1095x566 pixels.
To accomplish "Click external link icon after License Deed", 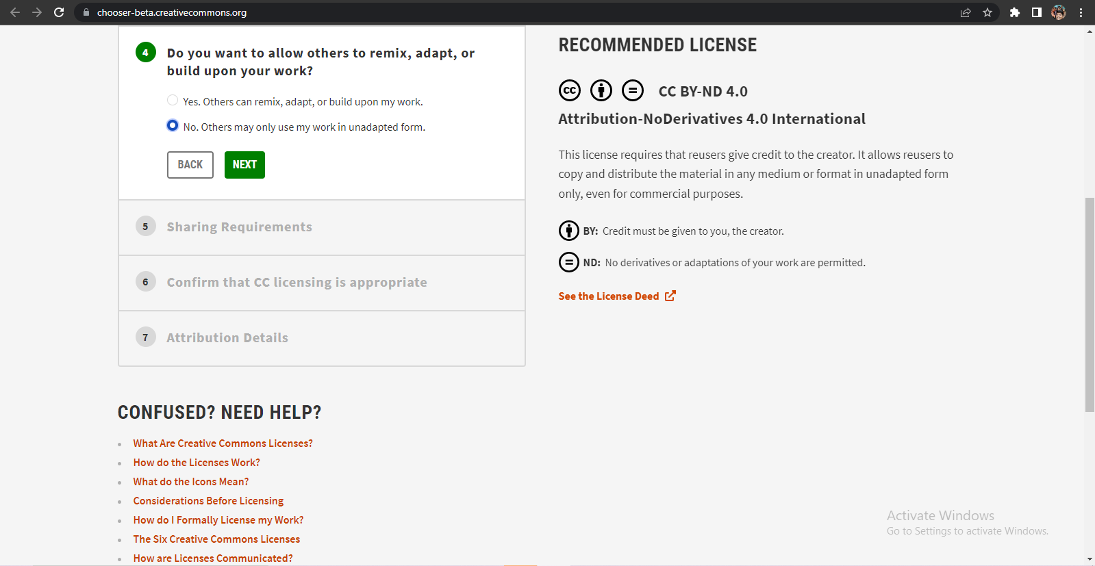I will (x=670, y=296).
